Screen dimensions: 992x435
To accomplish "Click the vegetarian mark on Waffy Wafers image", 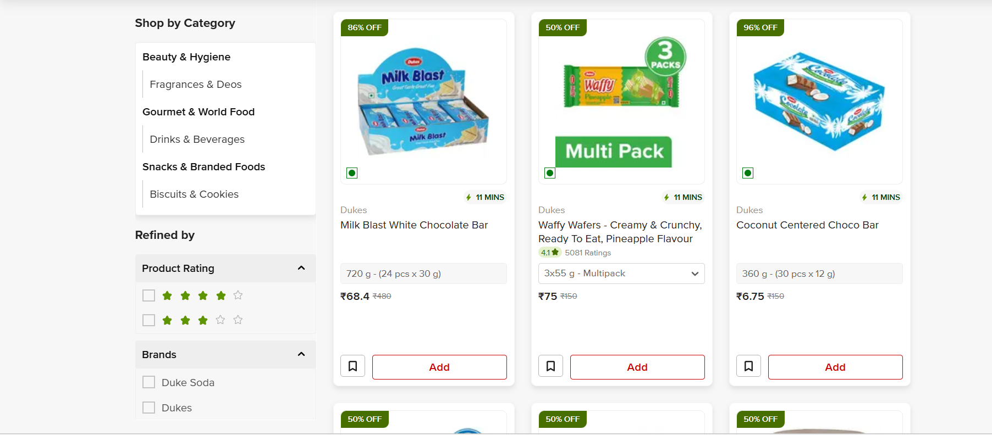I will tap(550, 173).
